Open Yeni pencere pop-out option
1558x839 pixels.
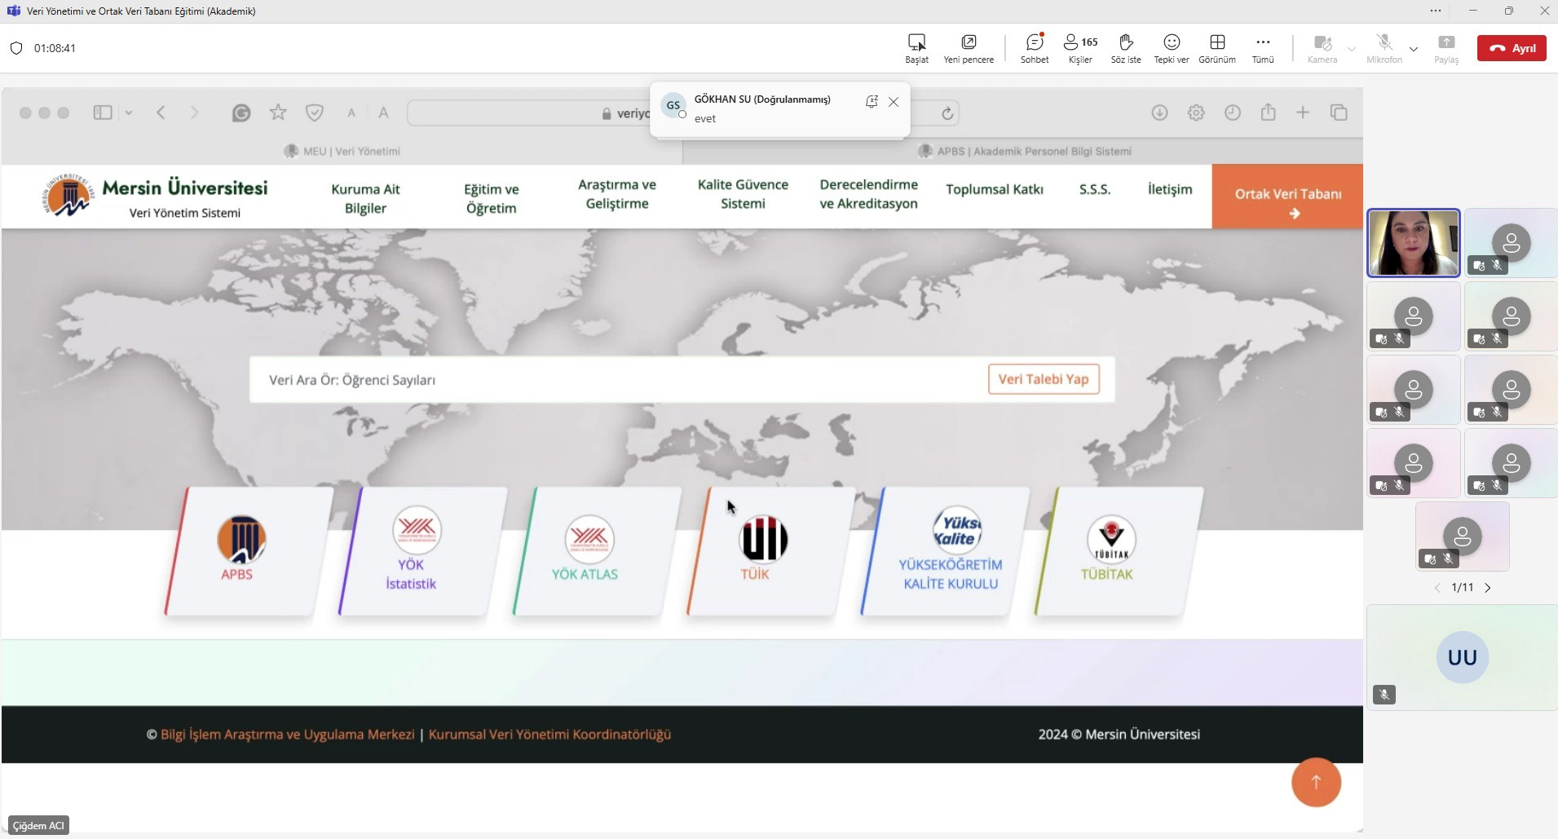pyautogui.click(x=969, y=48)
